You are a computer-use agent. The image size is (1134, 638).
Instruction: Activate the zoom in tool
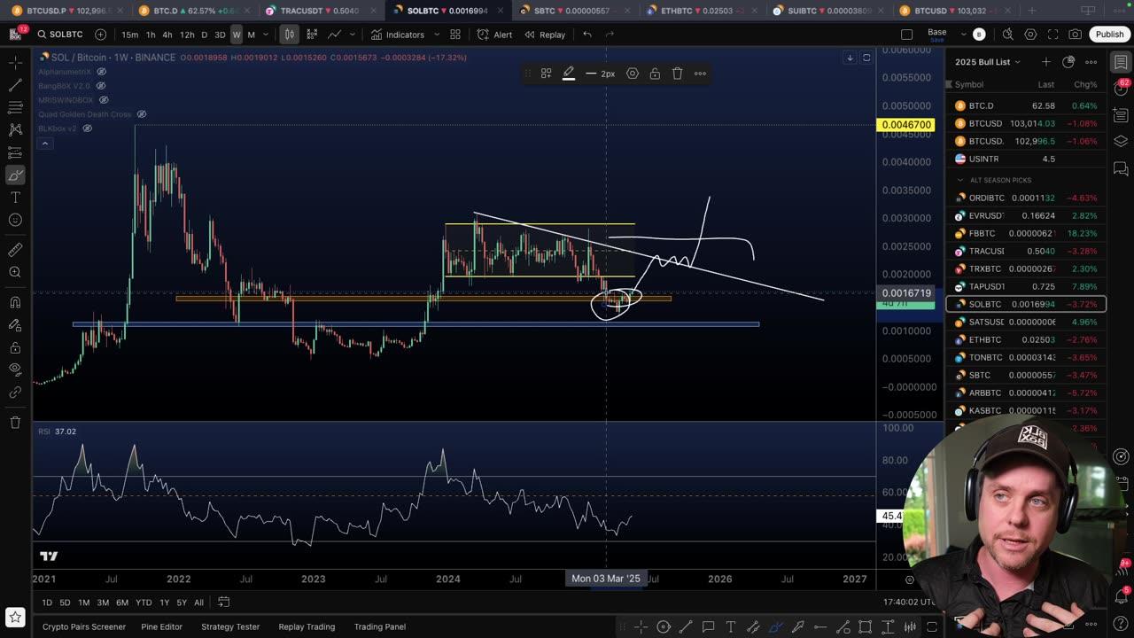click(x=15, y=272)
